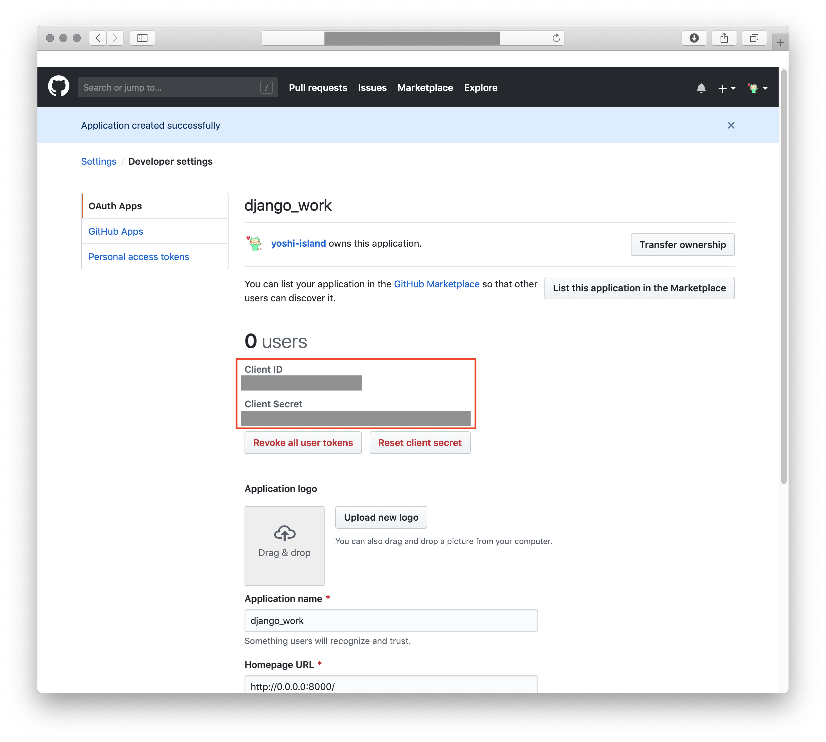Click the Safari address bar

[413, 38]
